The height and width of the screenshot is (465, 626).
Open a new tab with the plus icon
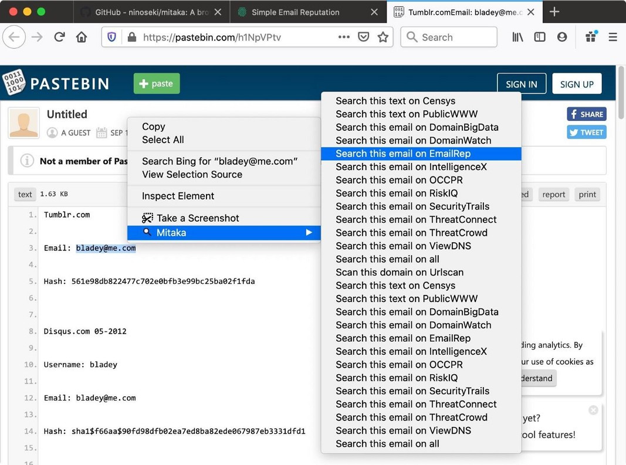(x=554, y=12)
